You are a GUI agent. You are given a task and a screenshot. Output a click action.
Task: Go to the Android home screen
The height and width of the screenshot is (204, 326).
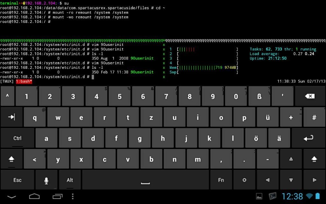click(34, 196)
